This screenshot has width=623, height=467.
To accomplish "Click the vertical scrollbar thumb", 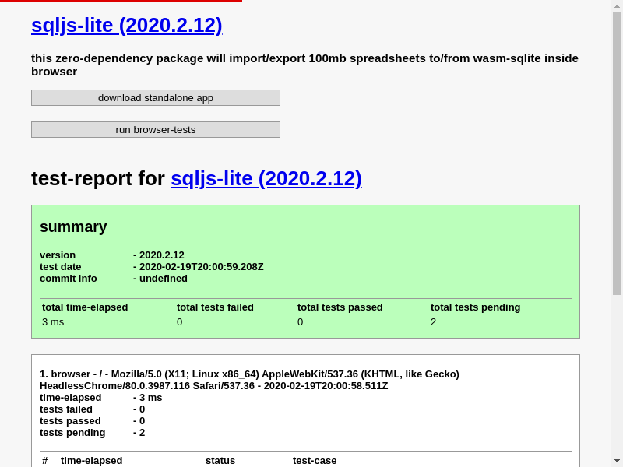I will click(617, 153).
